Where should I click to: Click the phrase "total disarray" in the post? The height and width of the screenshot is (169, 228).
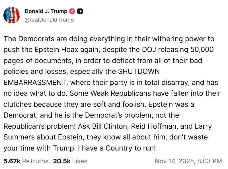169,83
